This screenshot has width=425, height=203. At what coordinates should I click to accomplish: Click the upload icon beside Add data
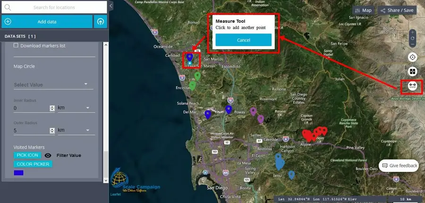[x=101, y=22]
